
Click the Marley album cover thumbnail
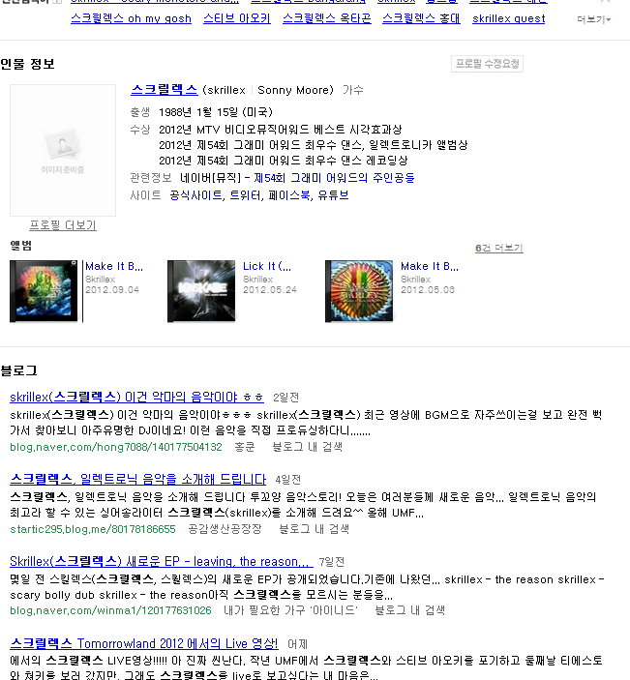coord(359,291)
